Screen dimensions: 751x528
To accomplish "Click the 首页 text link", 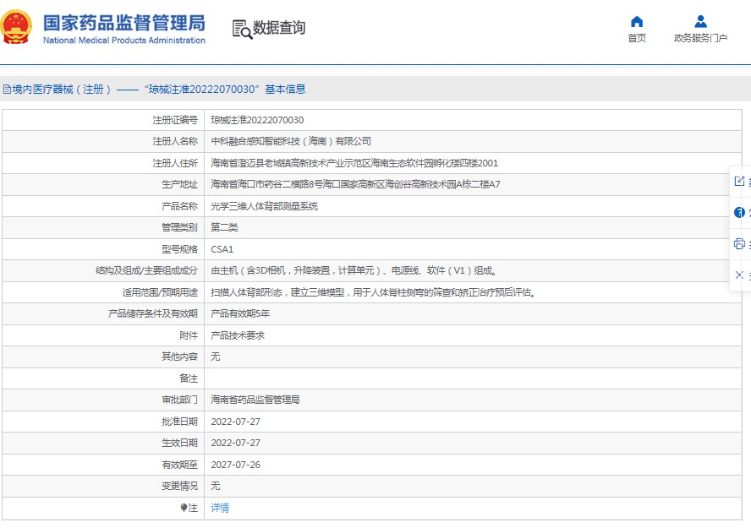I will (637, 38).
